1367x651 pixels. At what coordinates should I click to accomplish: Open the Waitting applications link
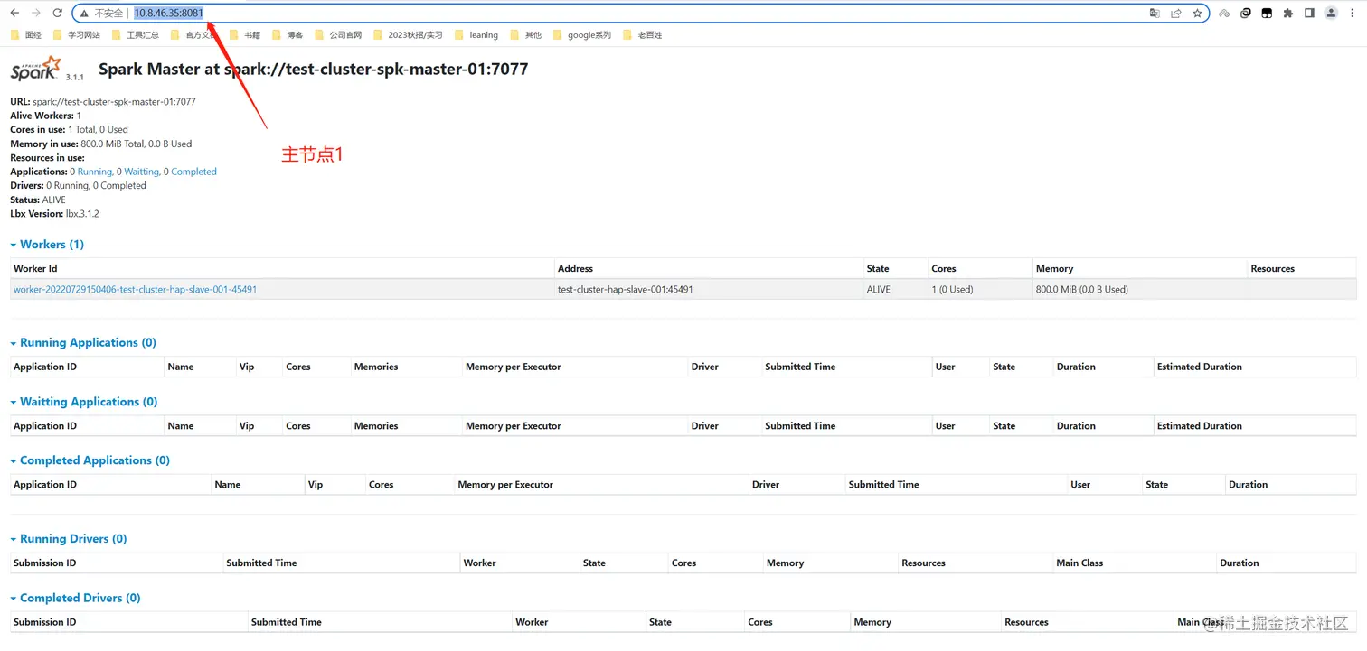[141, 172]
